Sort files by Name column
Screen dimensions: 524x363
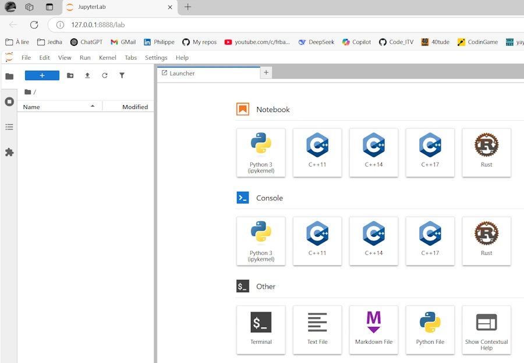(59, 107)
